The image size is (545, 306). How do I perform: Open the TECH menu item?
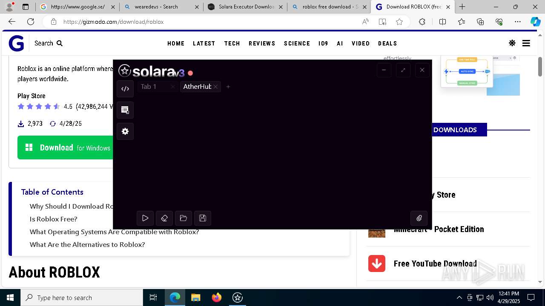click(x=232, y=43)
